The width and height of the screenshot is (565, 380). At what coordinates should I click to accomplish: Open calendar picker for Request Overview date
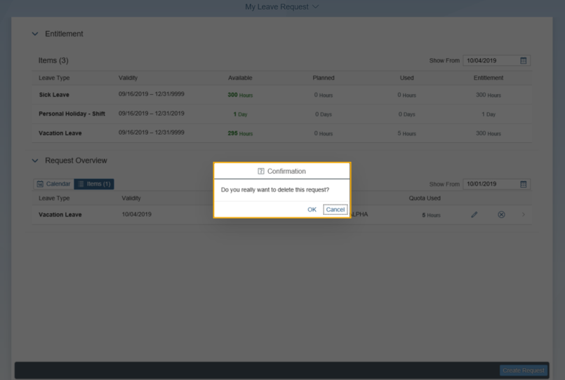[523, 184]
